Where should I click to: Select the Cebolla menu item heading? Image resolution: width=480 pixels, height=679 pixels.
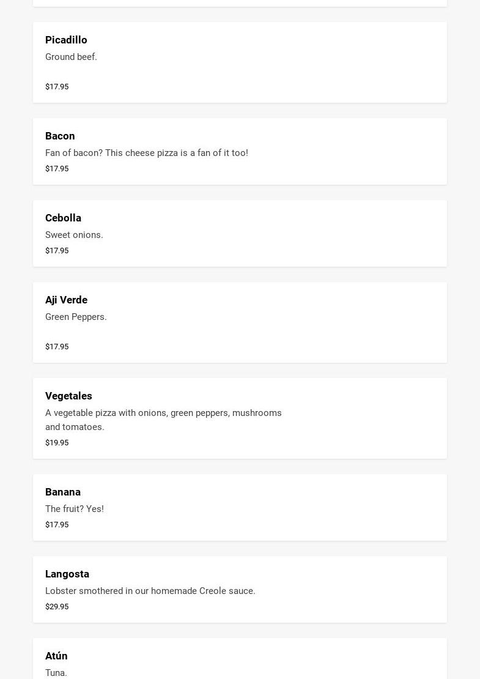coord(63,218)
